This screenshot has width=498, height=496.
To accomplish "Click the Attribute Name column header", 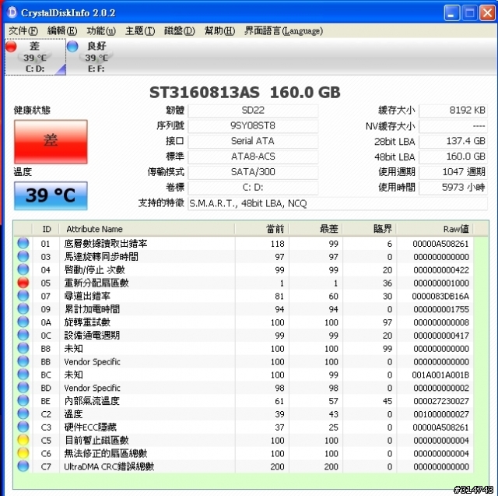I will pos(147,229).
